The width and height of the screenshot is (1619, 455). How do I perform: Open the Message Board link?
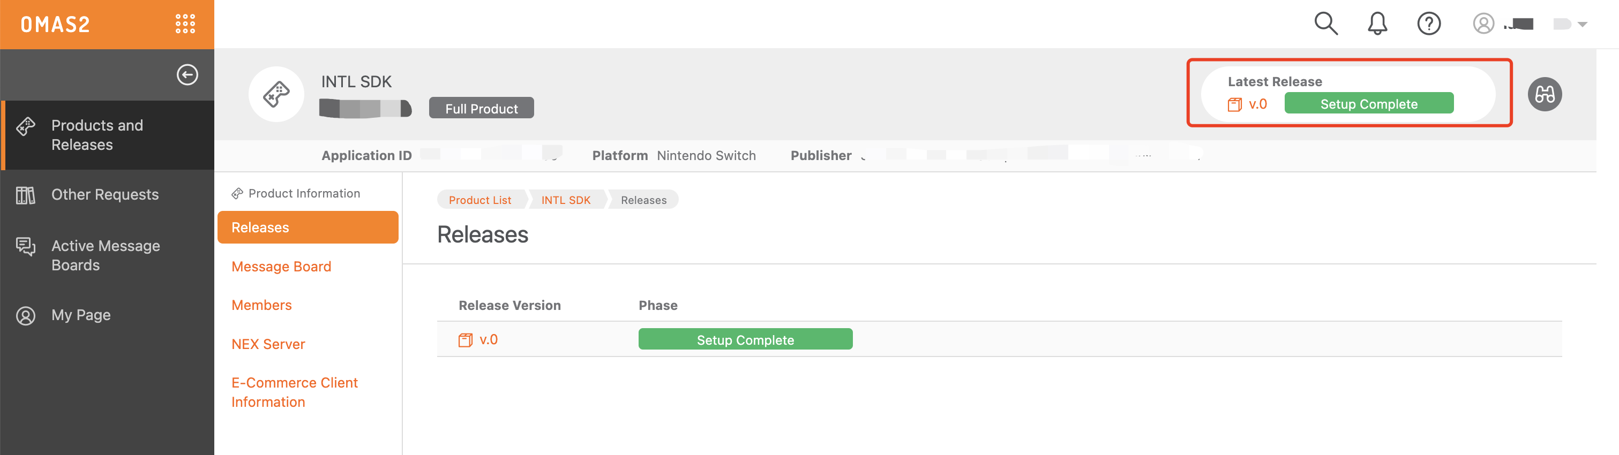coord(281,267)
